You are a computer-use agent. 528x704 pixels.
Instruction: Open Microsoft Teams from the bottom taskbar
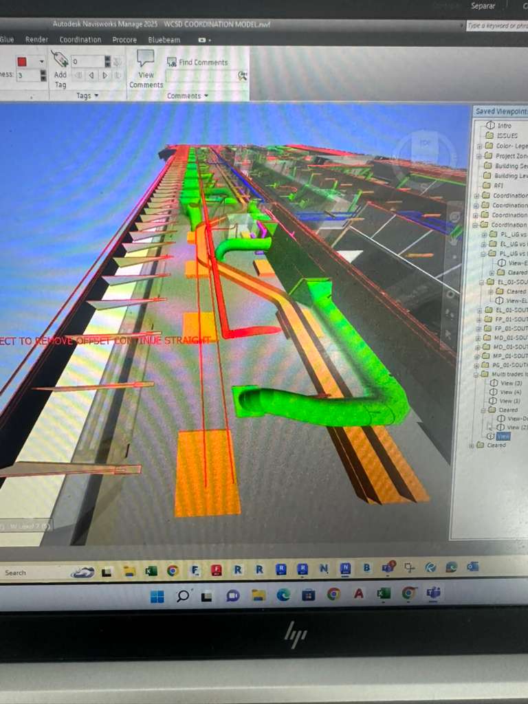(433, 594)
